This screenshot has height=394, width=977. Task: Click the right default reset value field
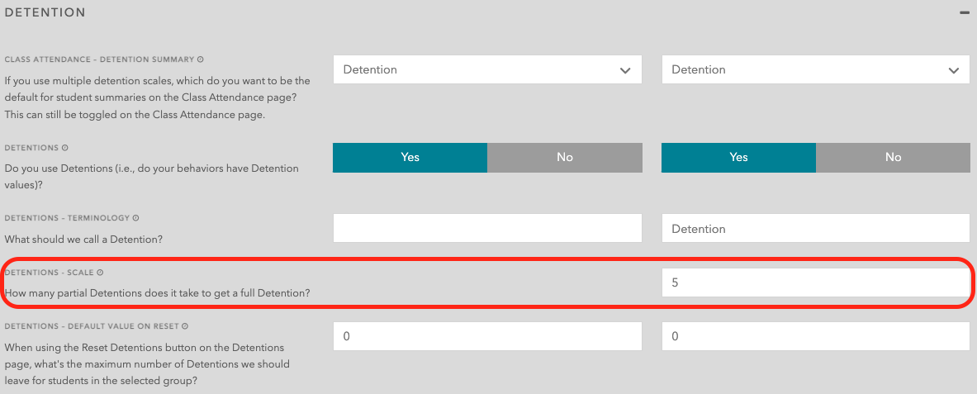(x=815, y=336)
